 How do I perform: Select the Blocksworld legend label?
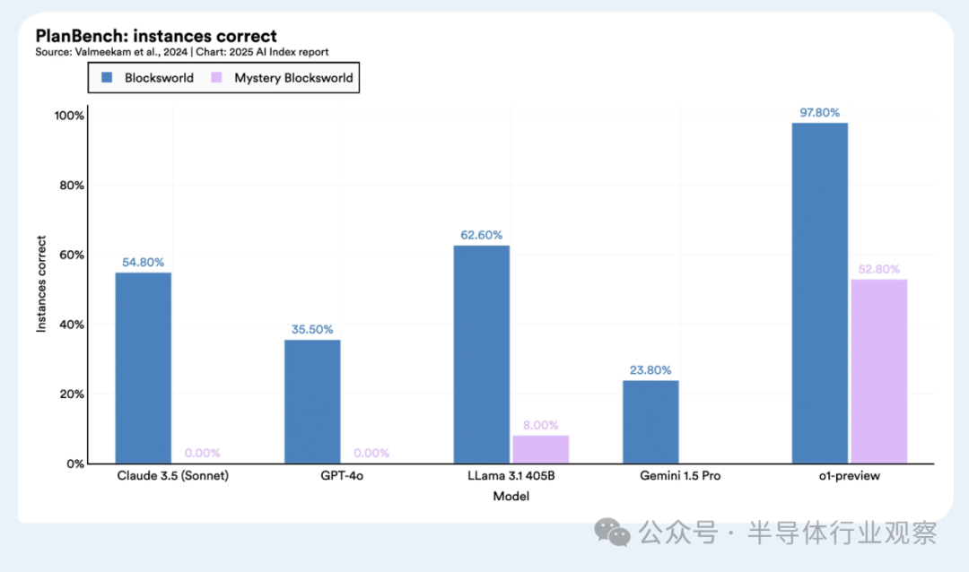pos(159,78)
